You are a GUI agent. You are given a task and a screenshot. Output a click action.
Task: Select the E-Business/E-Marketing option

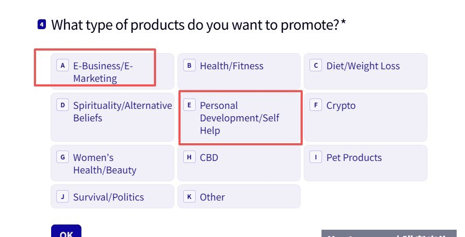(x=112, y=71)
